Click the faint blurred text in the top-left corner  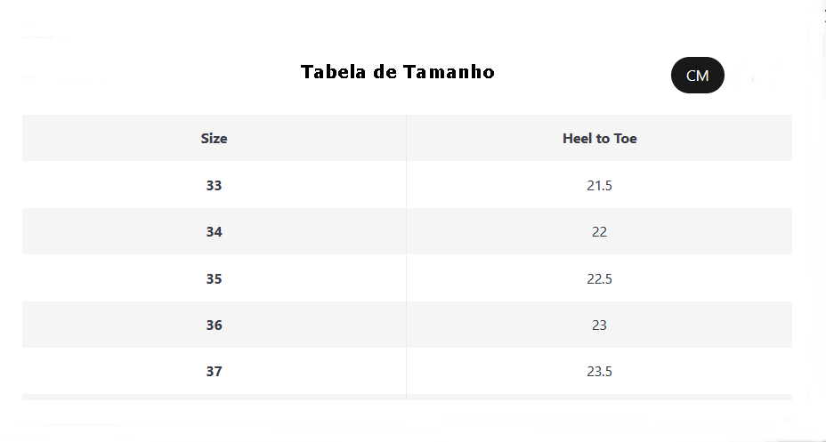tap(45, 33)
